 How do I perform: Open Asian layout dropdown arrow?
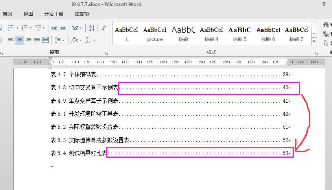(81, 28)
